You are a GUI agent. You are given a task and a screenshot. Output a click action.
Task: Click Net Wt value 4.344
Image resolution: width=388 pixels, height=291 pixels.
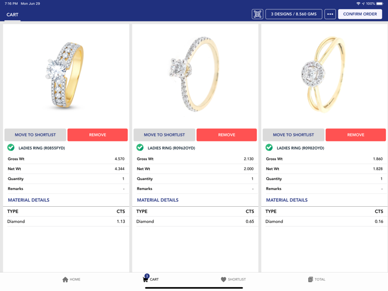[x=120, y=169]
